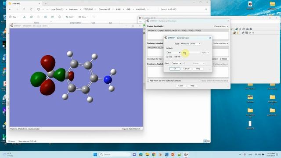Viewport: 281px width, 158px height.
Task: Open Microsoft Edge from the taskbar
Action: (x=140, y=154)
